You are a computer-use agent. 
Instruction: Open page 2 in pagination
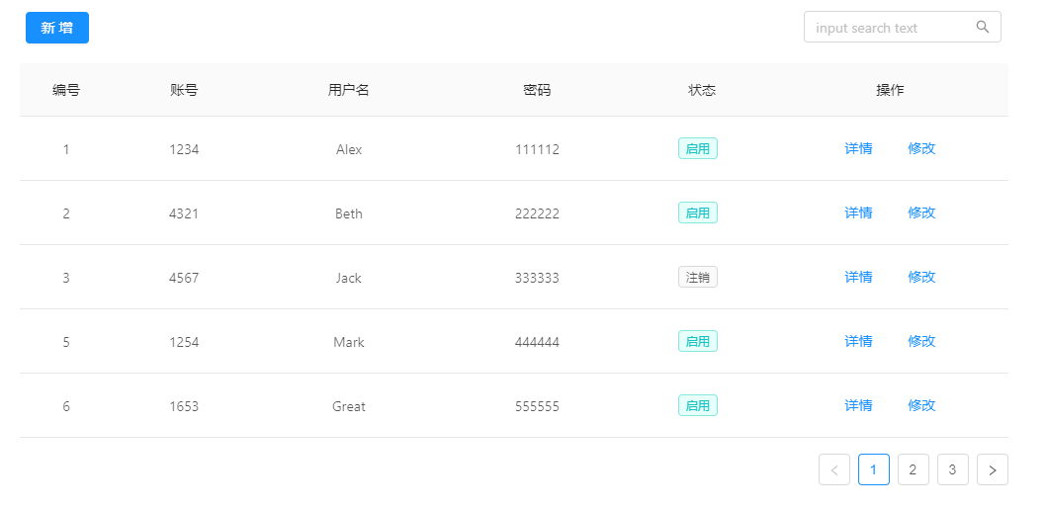tap(913, 469)
